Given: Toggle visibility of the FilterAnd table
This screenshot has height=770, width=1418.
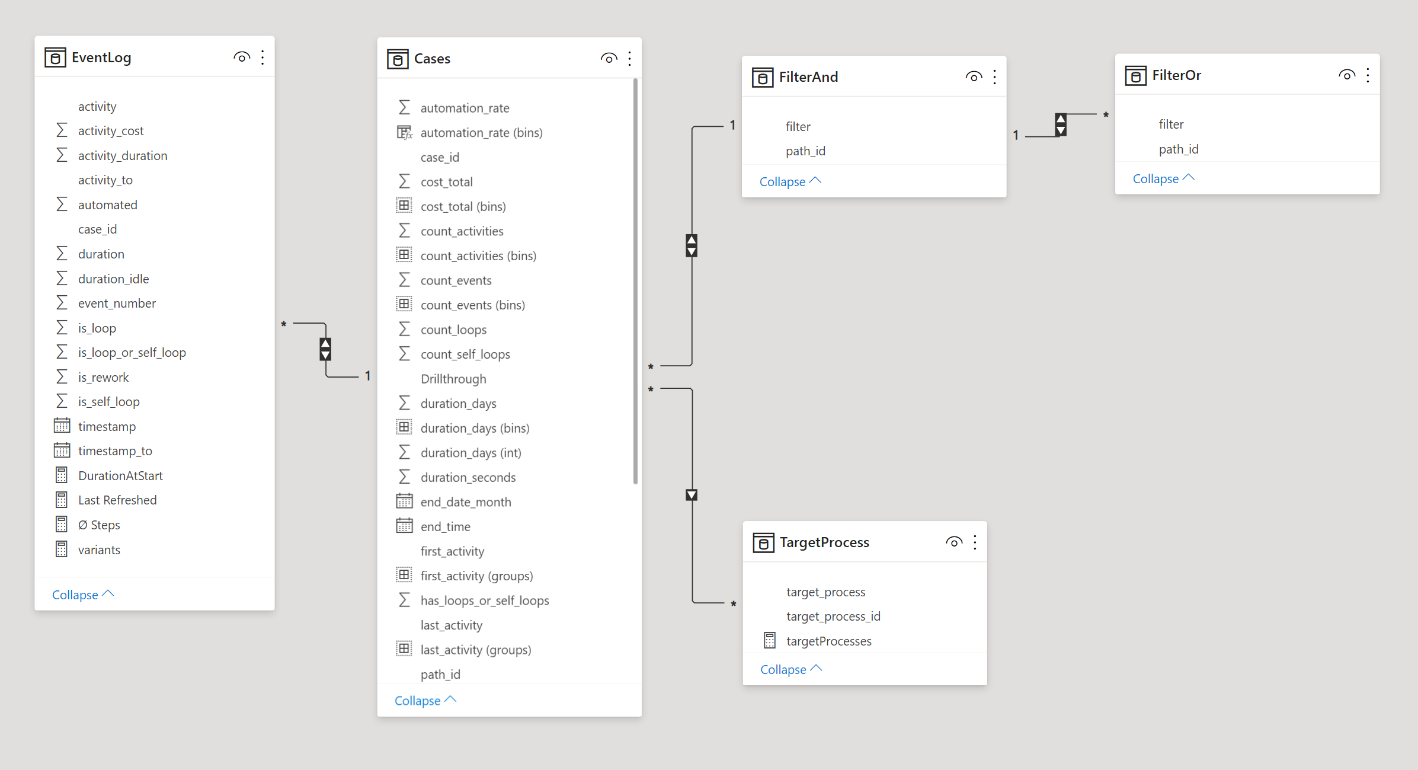Looking at the screenshot, I should 974,77.
